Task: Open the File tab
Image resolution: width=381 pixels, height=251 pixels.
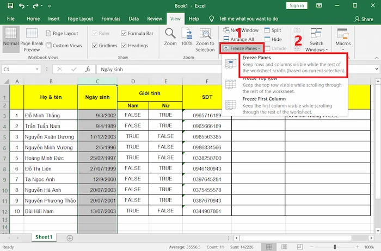Action: click(x=11, y=18)
